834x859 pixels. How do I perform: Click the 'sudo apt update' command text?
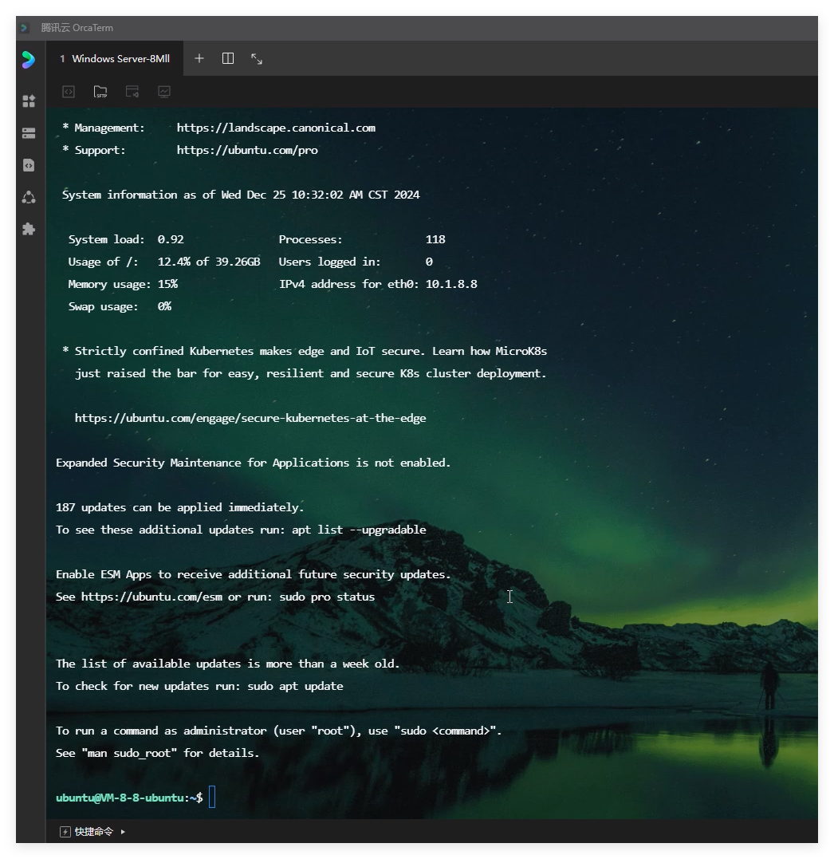click(x=295, y=687)
